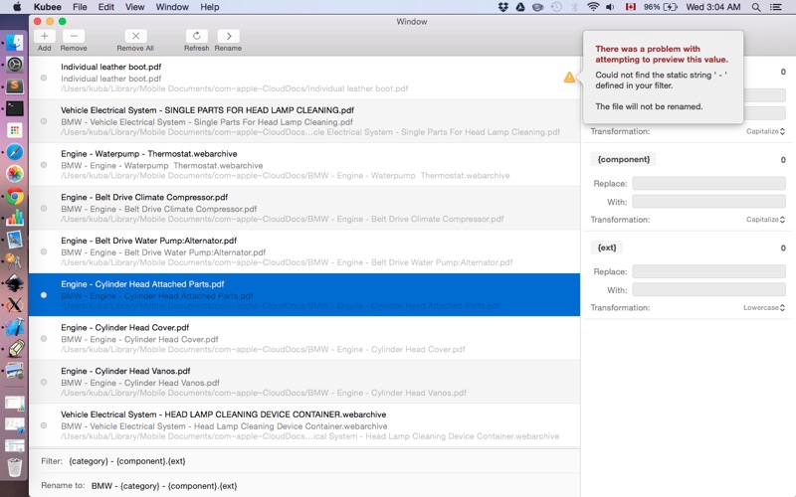Toggle radio for Belt Drive Water Pump:Alternator row
Image resolution: width=796 pixels, height=497 pixels.
tap(44, 251)
